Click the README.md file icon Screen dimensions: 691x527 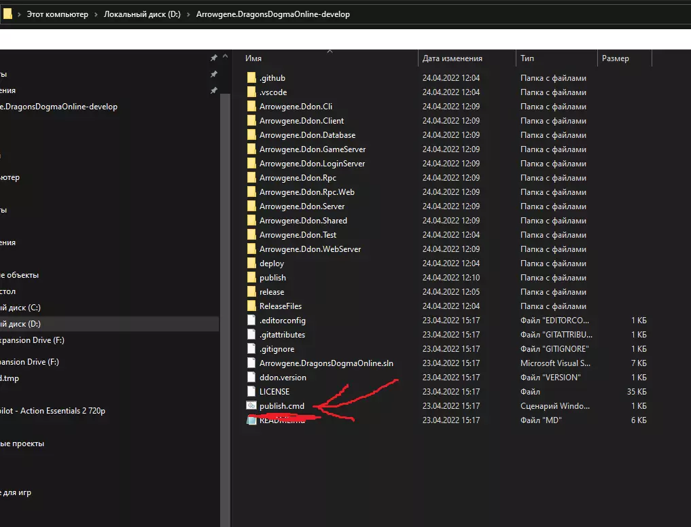(251, 420)
